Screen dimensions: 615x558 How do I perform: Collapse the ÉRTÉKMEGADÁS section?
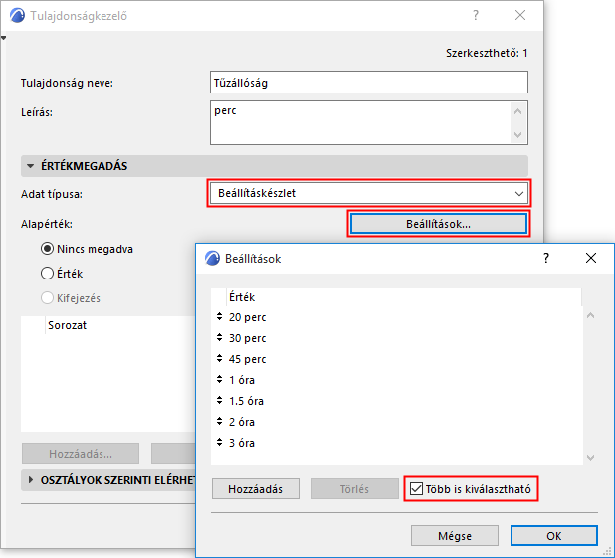[30, 166]
